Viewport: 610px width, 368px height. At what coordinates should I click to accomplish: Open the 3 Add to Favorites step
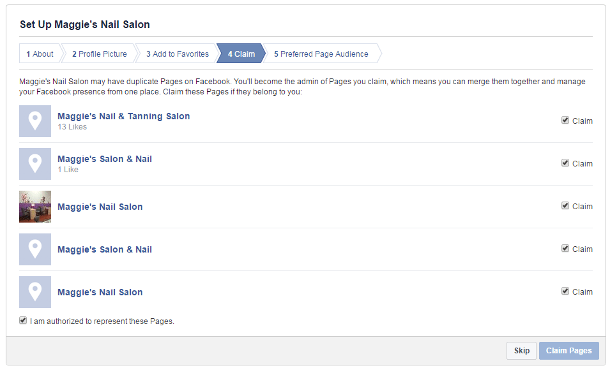(x=178, y=54)
